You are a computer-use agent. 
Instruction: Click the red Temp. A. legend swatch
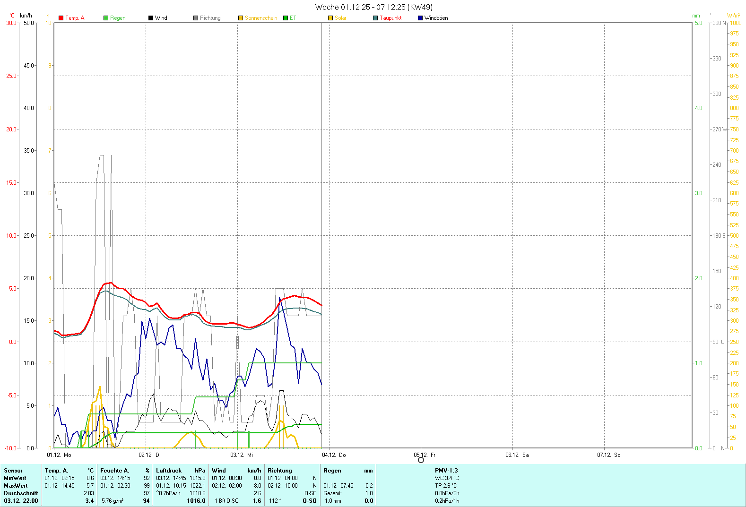(x=61, y=18)
